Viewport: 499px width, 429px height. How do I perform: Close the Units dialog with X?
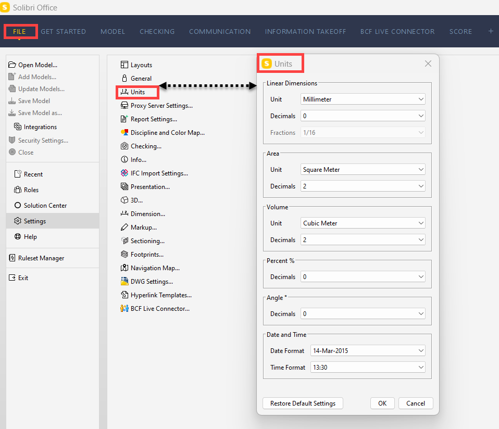coord(428,64)
